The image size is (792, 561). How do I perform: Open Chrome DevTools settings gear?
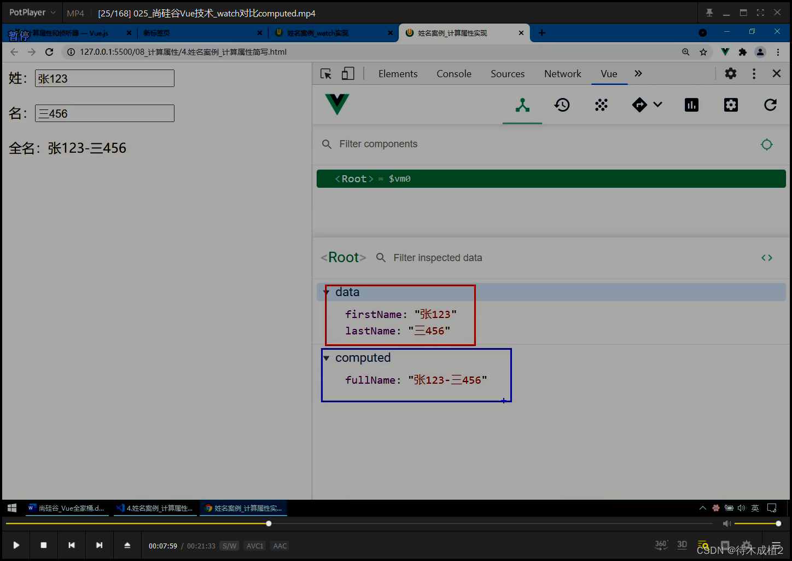(x=731, y=73)
